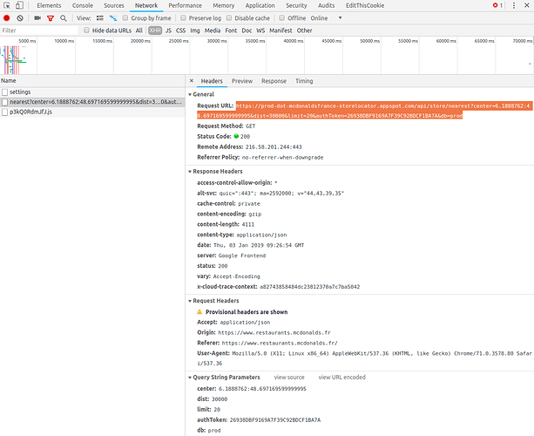Image resolution: width=534 pixels, height=436 pixels.
Task: Click the icon beside the nearest?center request
Action: [x=4, y=102]
